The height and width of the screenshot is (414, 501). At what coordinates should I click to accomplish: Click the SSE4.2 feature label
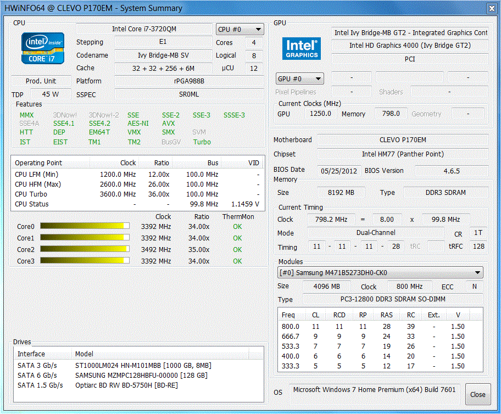coord(99,124)
